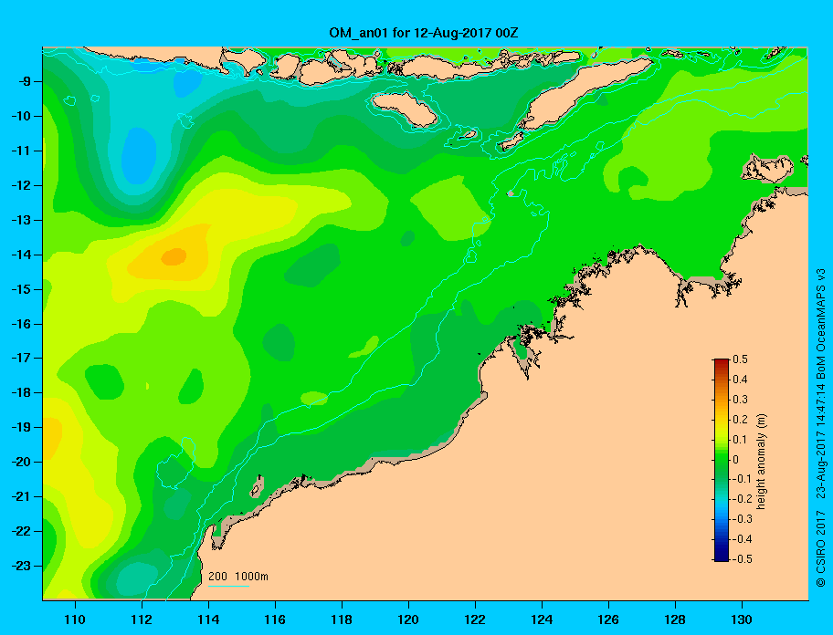Click the color bar's bottom "-0.5" value
Screen dimensions: 833x635
(x=743, y=559)
